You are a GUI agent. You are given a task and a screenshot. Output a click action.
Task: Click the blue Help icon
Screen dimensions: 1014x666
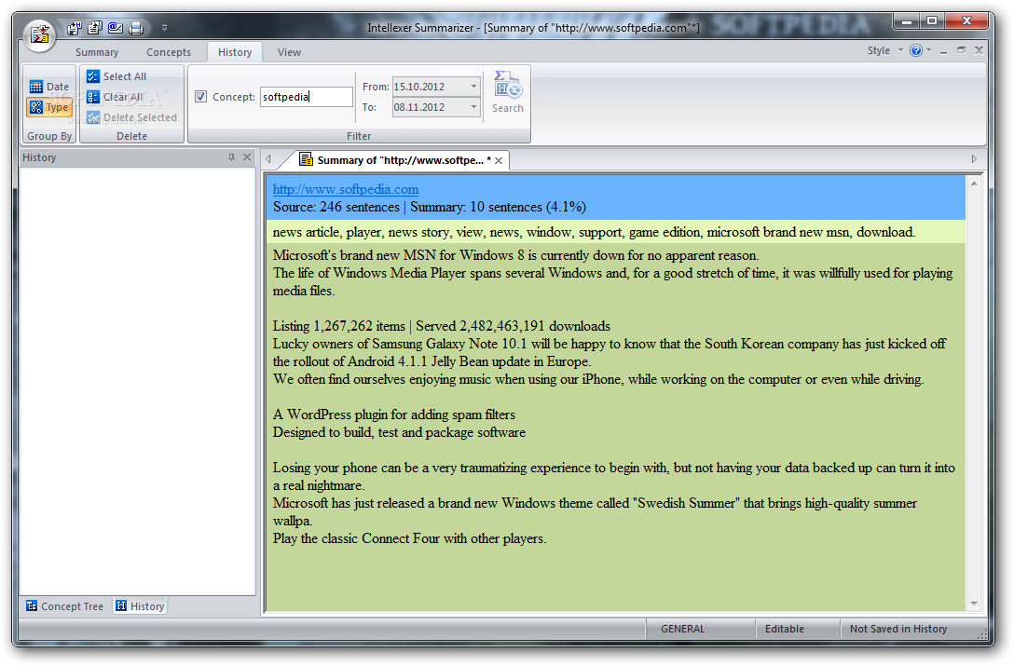[x=916, y=50]
